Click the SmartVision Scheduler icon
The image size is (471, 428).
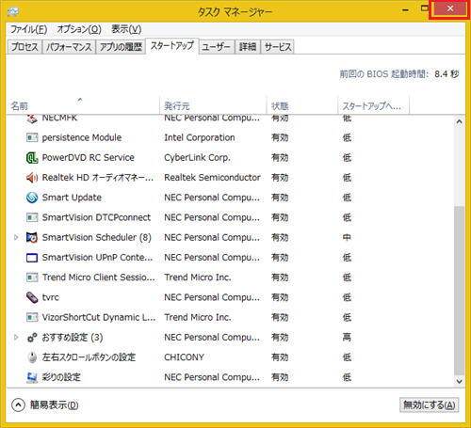tap(32, 238)
